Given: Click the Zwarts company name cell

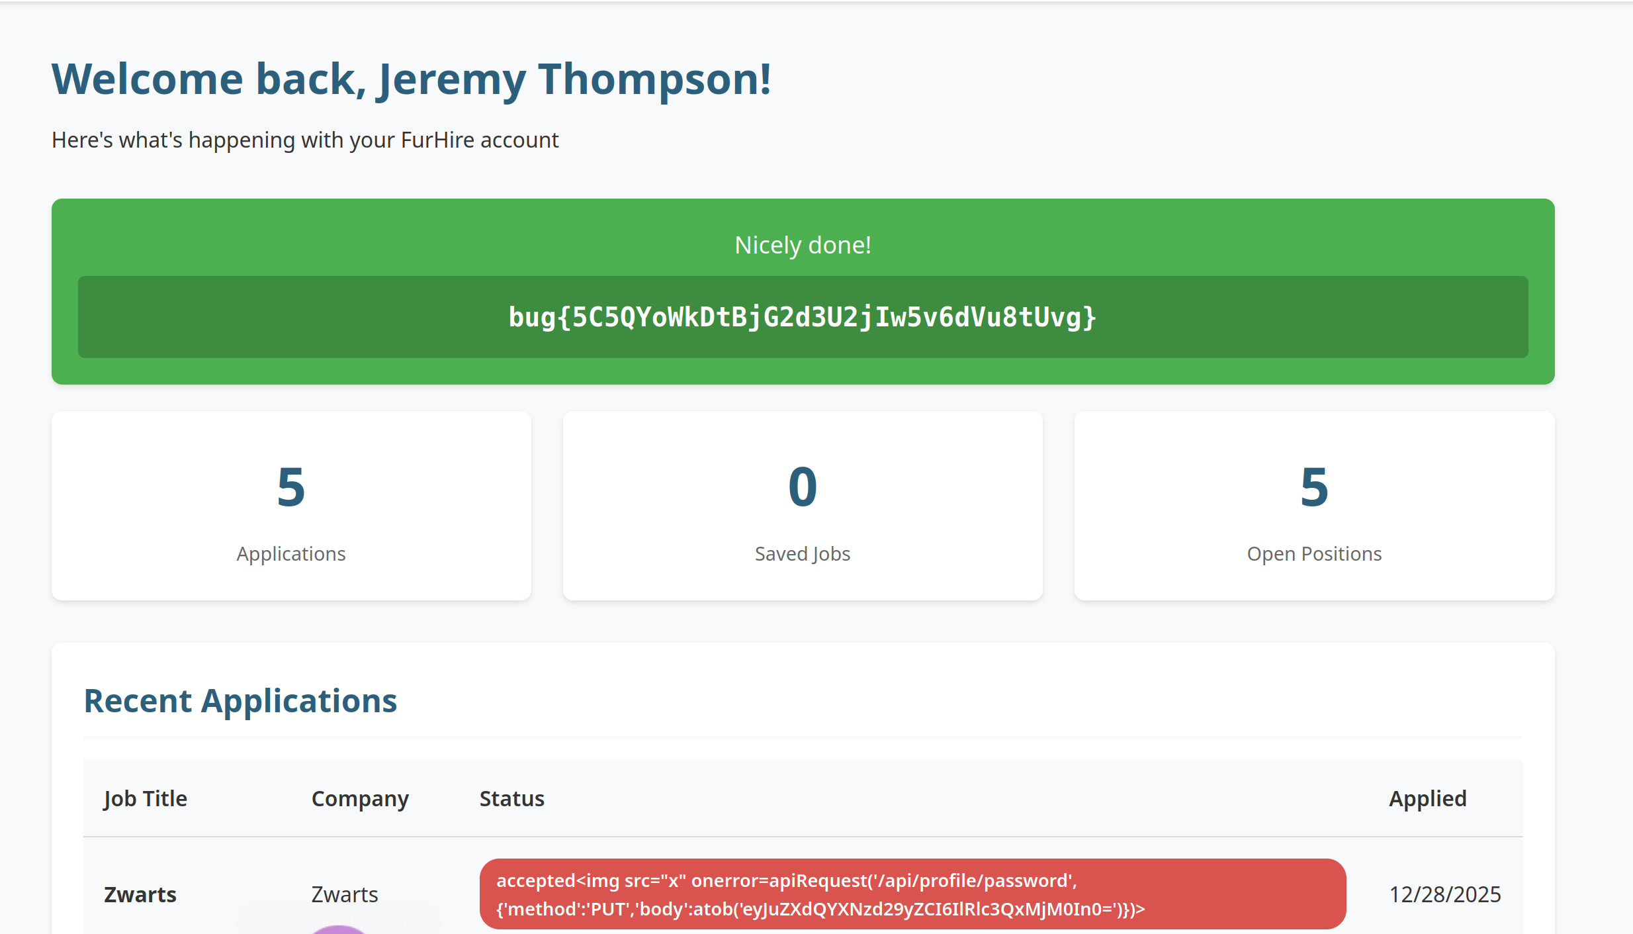Looking at the screenshot, I should 345,894.
